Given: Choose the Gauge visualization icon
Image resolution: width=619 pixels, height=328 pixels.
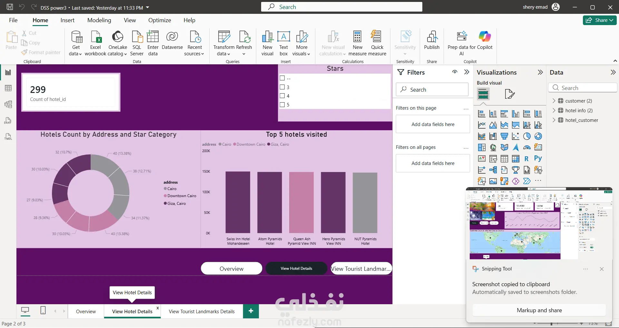Looking at the screenshot, I should [x=527, y=148].
